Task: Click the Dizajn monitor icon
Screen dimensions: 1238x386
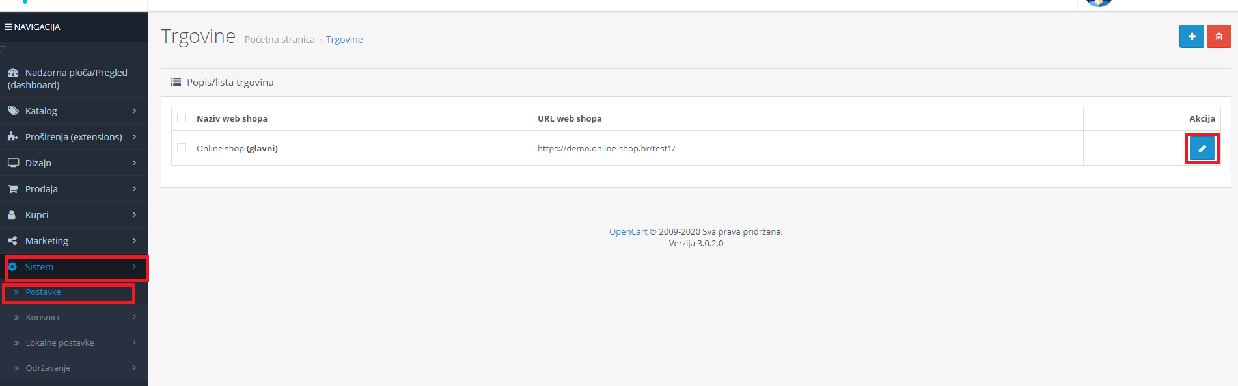Action: pyautogui.click(x=13, y=162)
